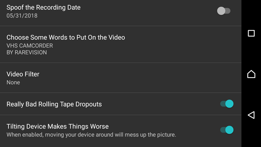This screenshot has height=147, width=261.
Task: Edit the BY RAREVISION overlay text line
Action: (27, 53)
